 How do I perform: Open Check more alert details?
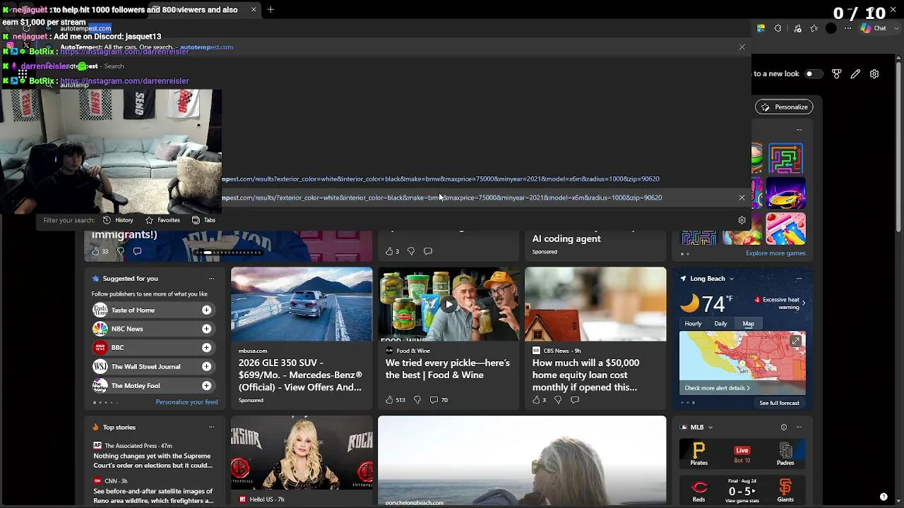click(717, 388)
